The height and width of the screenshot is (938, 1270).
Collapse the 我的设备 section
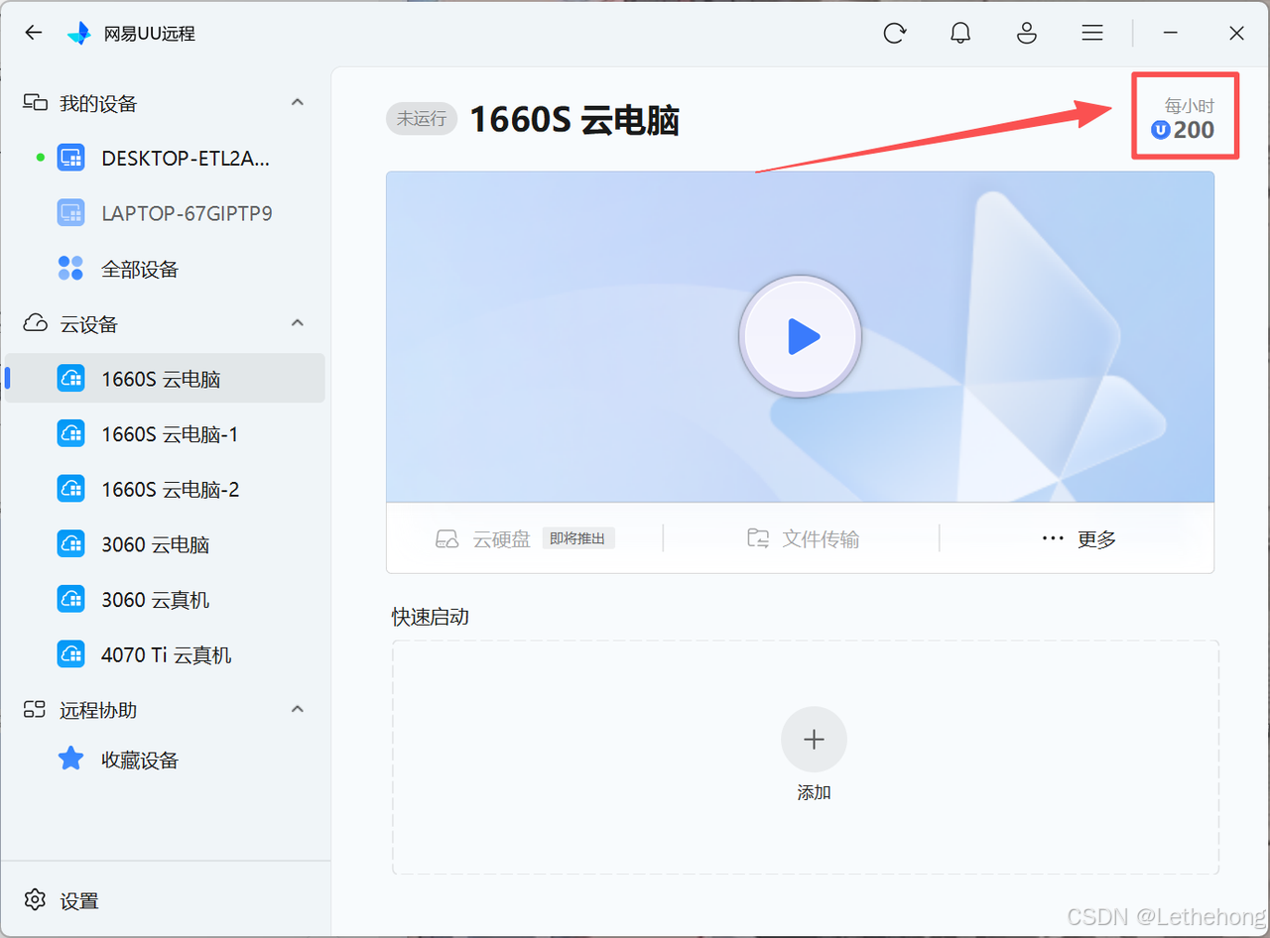pyautogui.click(x=298, y=102)
